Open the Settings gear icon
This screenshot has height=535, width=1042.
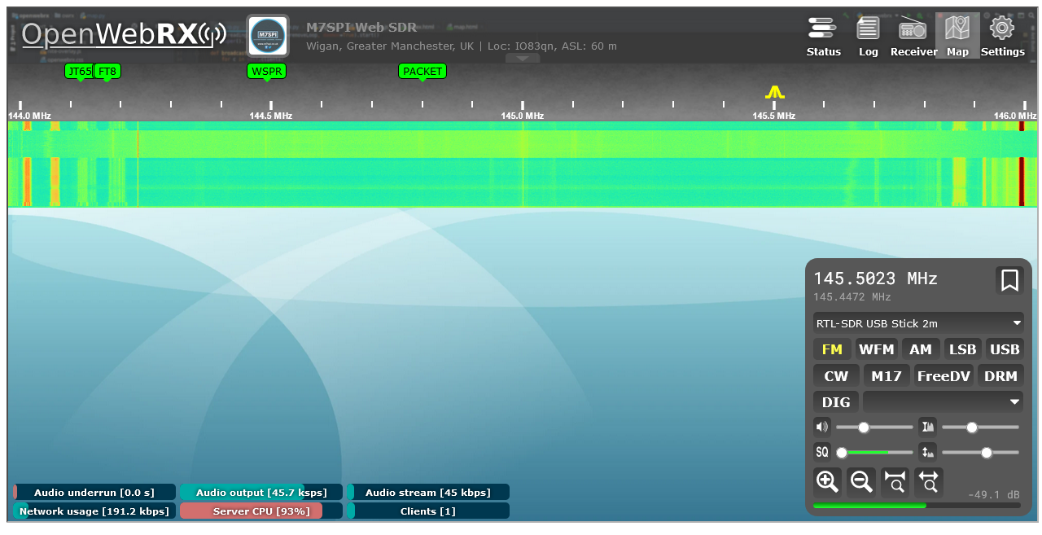click(1002, 37)
